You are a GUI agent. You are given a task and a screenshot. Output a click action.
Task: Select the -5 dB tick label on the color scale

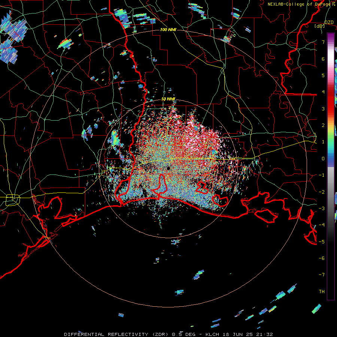322,242
